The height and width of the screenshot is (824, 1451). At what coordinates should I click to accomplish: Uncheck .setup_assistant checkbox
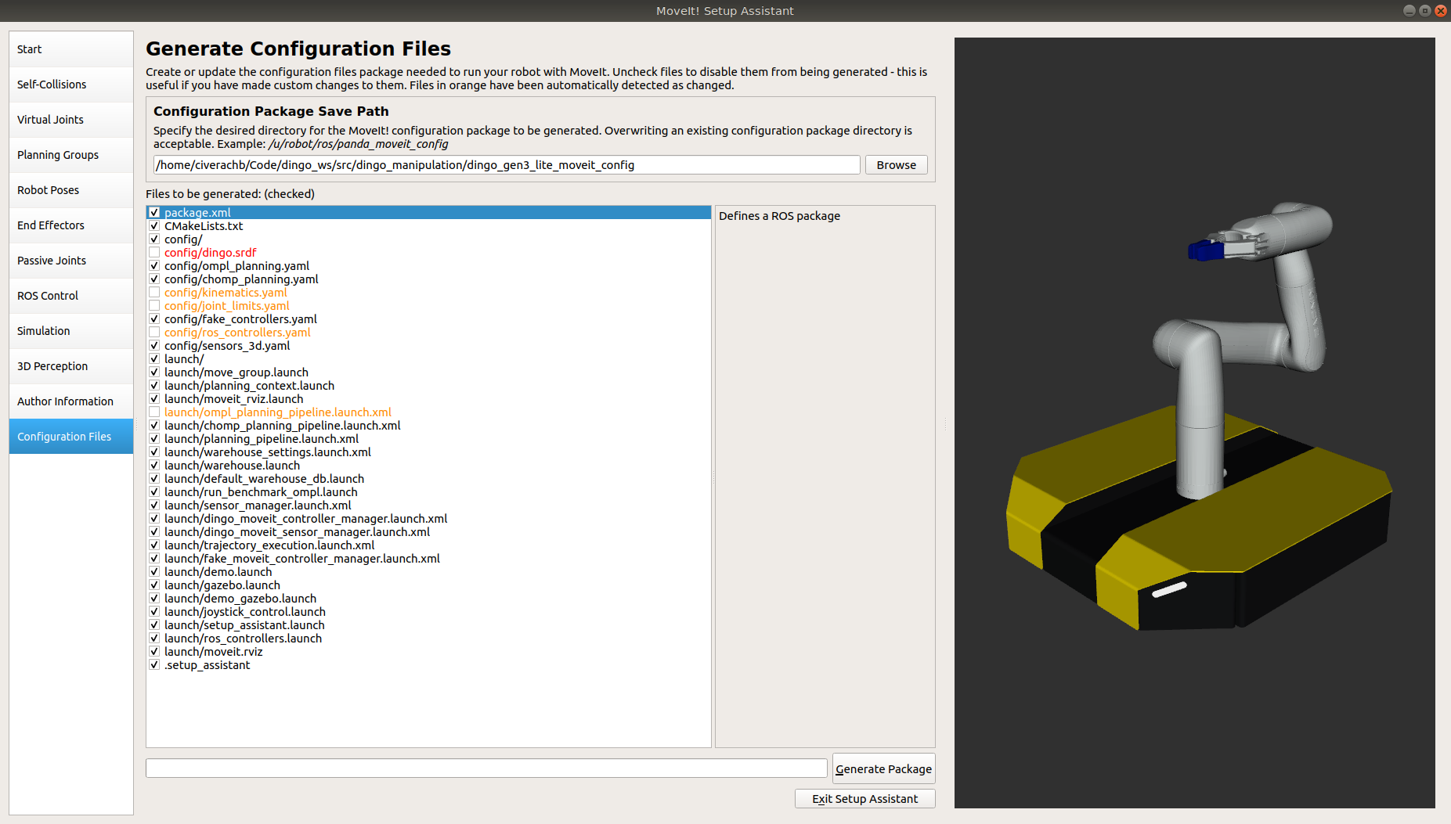(154, 665)
